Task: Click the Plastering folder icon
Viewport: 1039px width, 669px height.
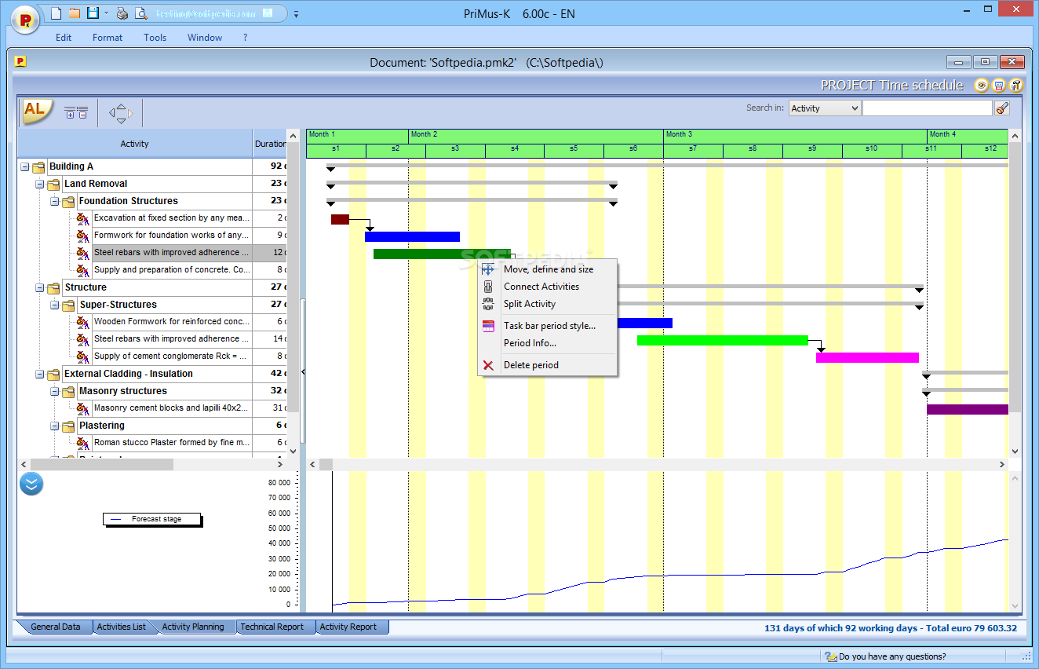Action: [x=68, y=426]
